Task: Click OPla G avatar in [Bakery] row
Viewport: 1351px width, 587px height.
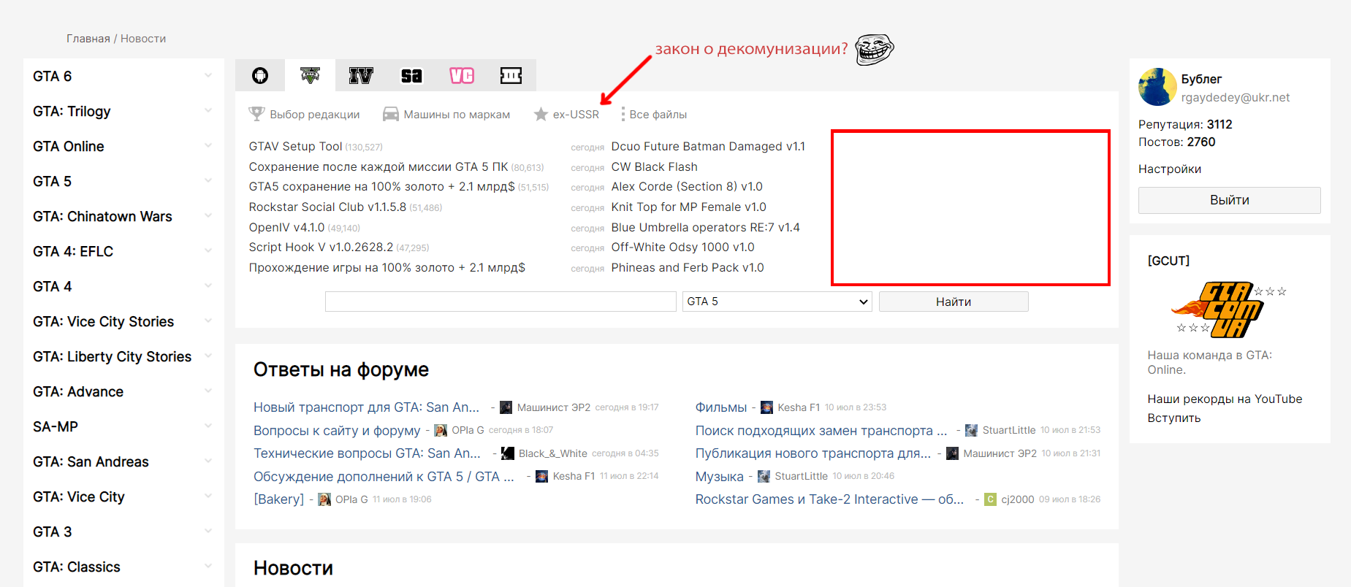Action: click(324, 499)
